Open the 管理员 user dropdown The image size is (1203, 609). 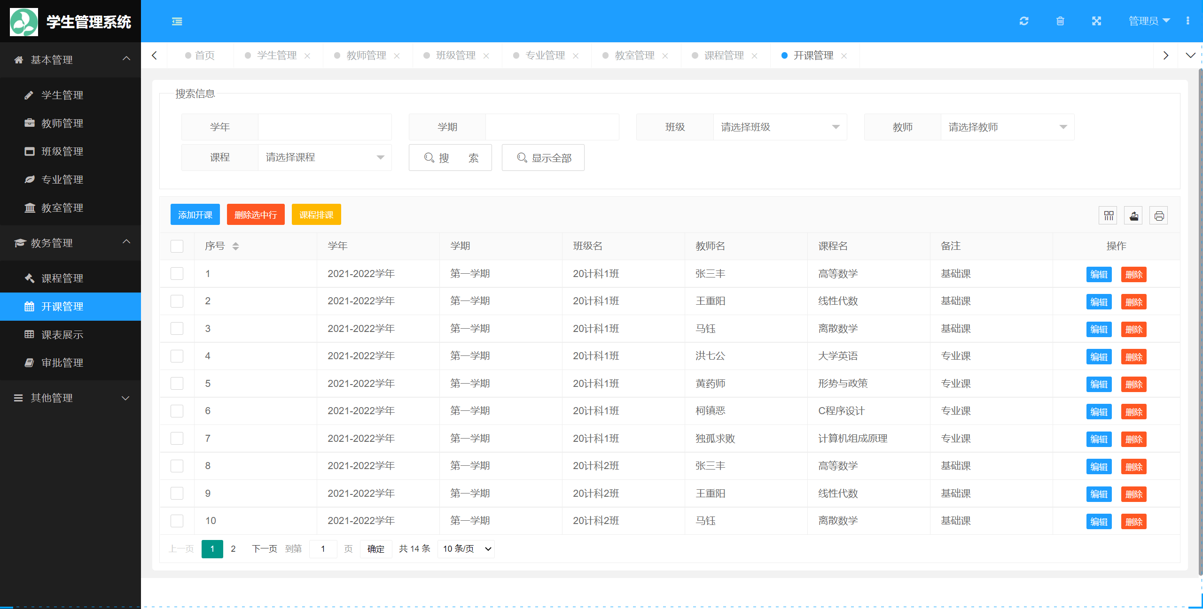click(x=1149, y=21)
